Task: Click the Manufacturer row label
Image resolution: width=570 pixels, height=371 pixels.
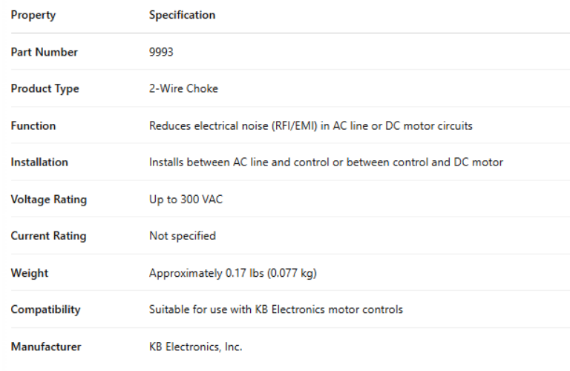Action: tap(46, 347)
